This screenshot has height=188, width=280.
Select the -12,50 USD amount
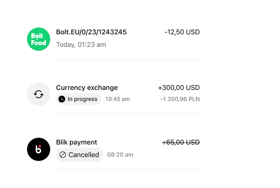pyautogui.click(x=182, y=32)
